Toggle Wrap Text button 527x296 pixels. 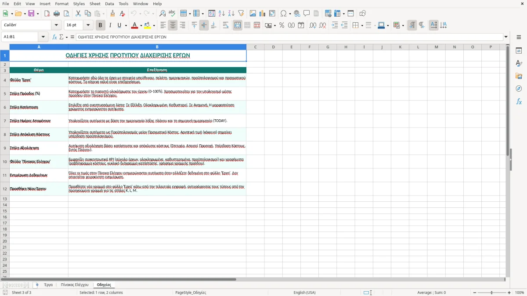(x=226, y=25)
